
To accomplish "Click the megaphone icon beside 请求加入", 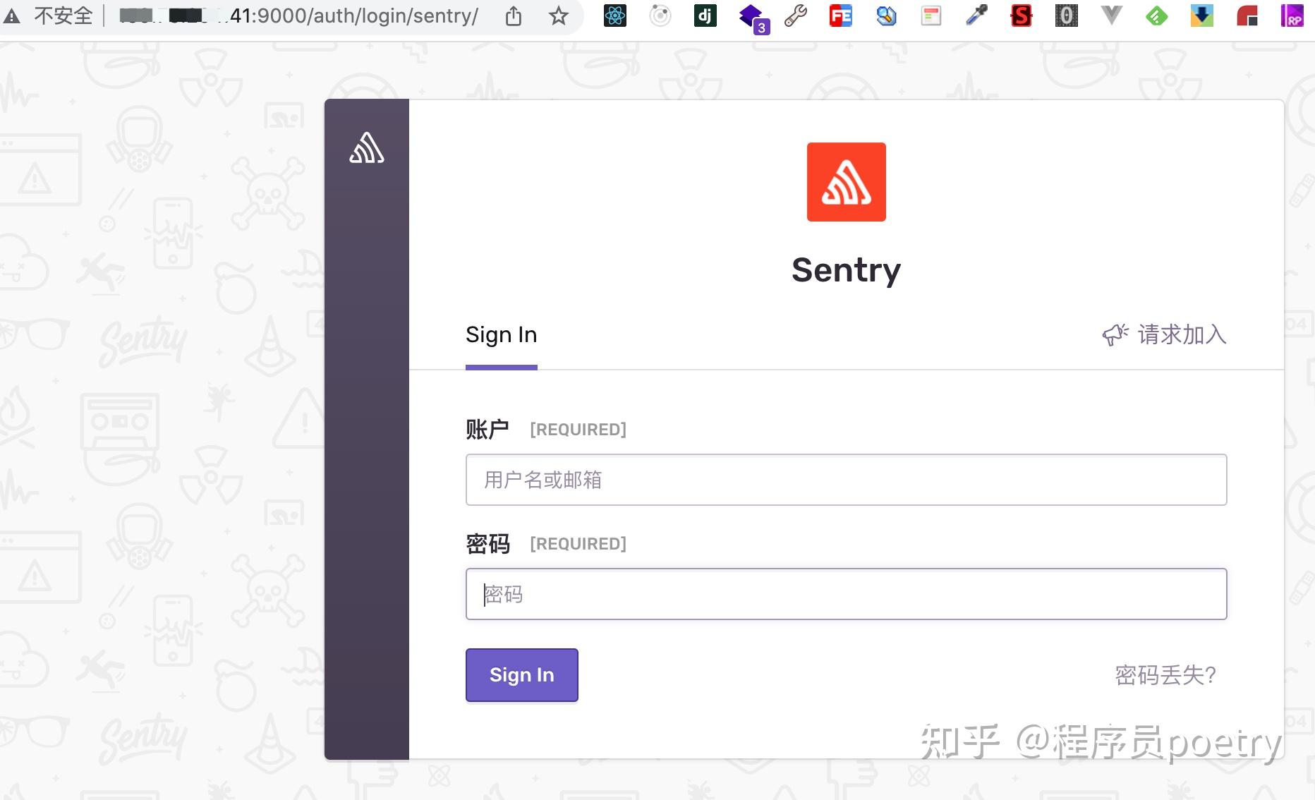I will [1115, 335].
